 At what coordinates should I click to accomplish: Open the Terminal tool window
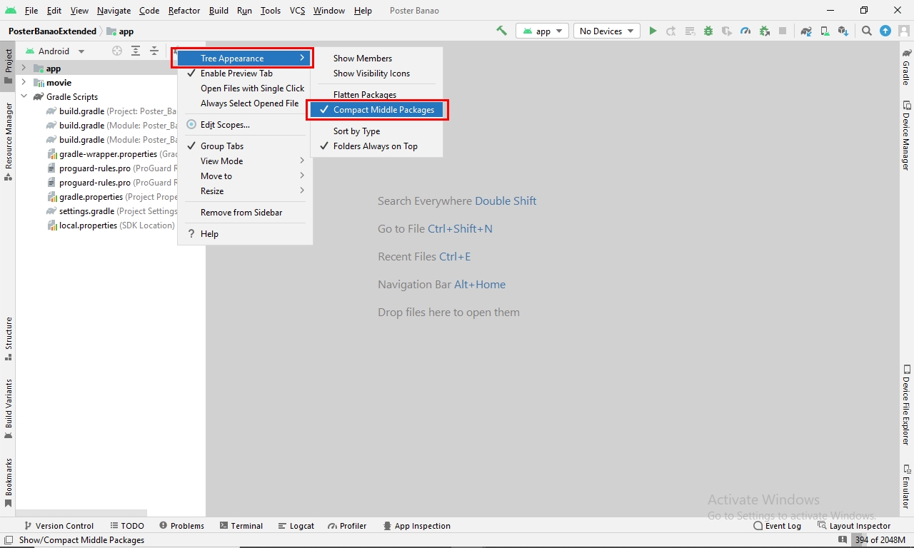241,526
